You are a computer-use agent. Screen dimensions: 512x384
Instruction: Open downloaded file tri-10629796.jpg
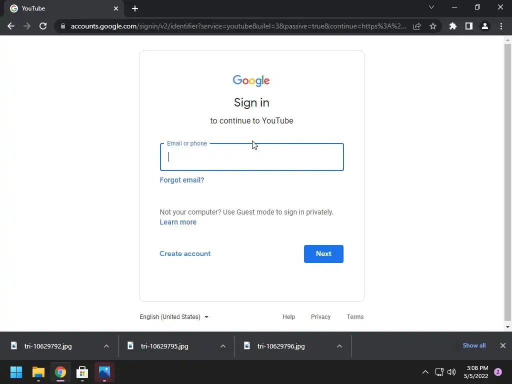(281, 346)
